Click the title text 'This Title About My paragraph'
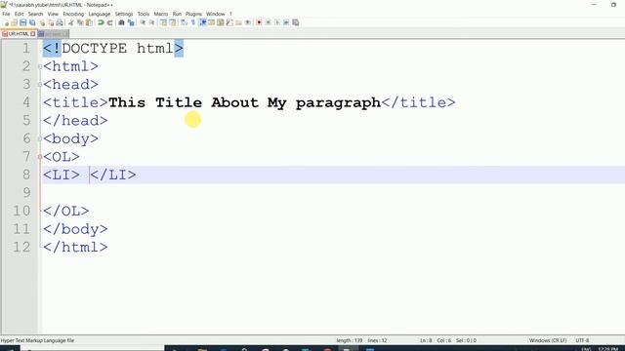625x351 pixels. coord(244,102)
